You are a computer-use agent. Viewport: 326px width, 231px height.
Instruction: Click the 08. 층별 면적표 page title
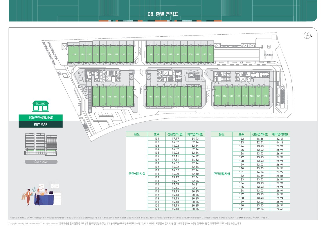coord(163,14)
